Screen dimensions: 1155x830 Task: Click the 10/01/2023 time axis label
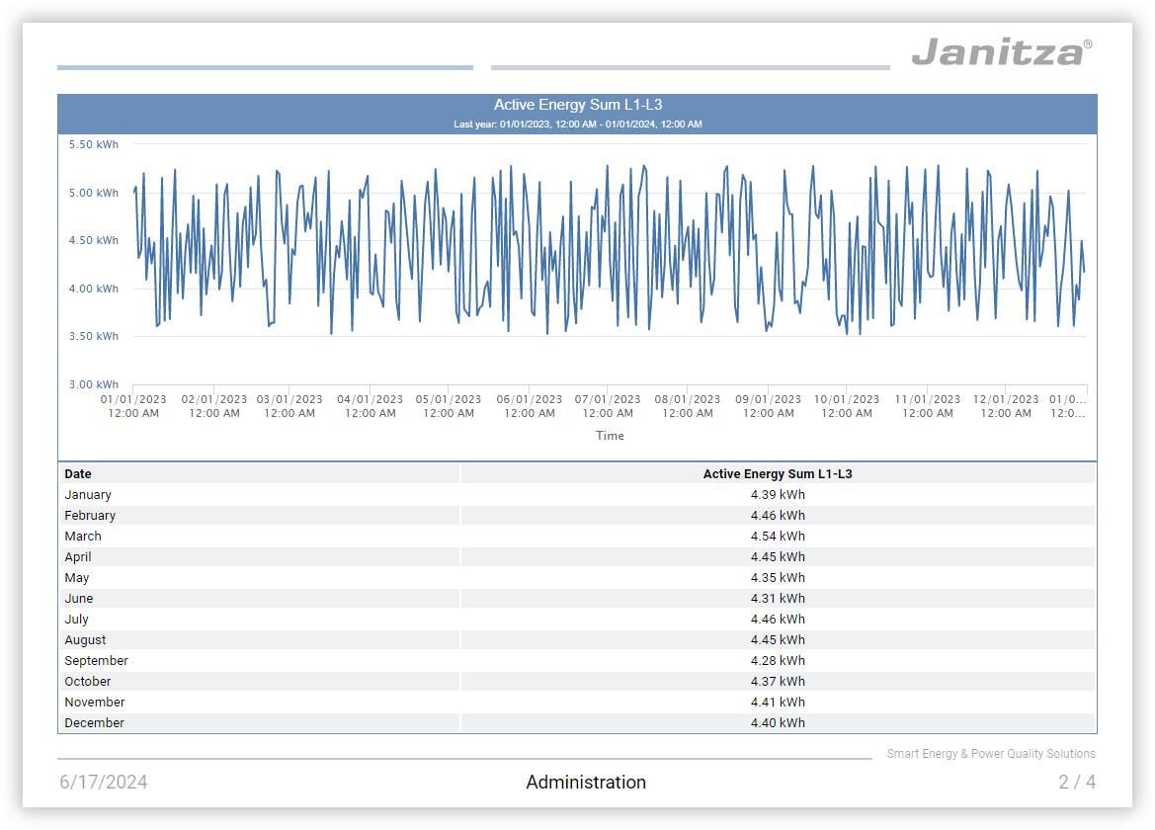(x=847, y=406)
